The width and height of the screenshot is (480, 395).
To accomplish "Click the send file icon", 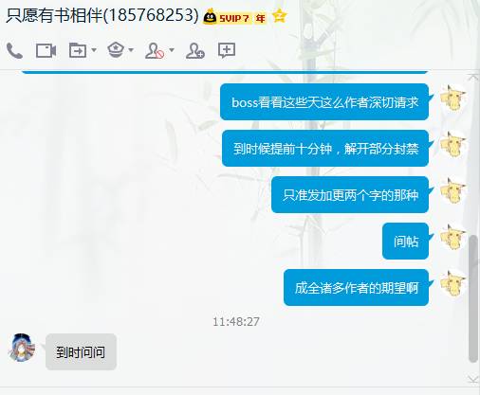I will coord(78,50).
